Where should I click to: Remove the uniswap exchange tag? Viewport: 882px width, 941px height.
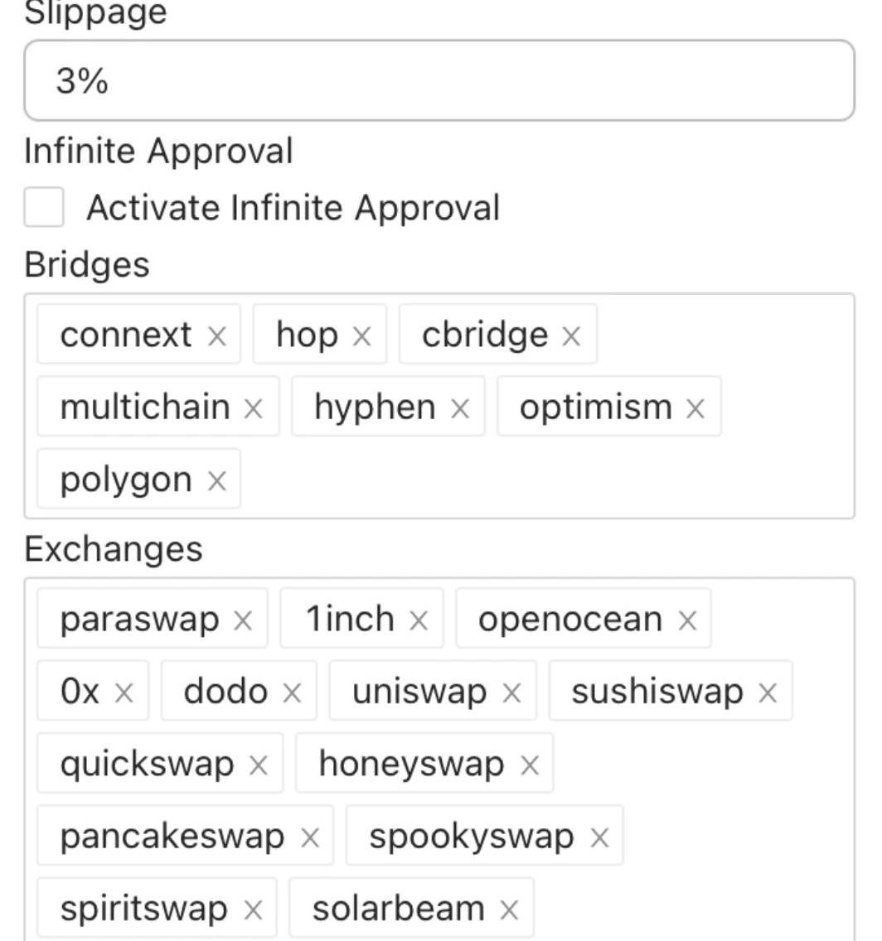point(512,692)
